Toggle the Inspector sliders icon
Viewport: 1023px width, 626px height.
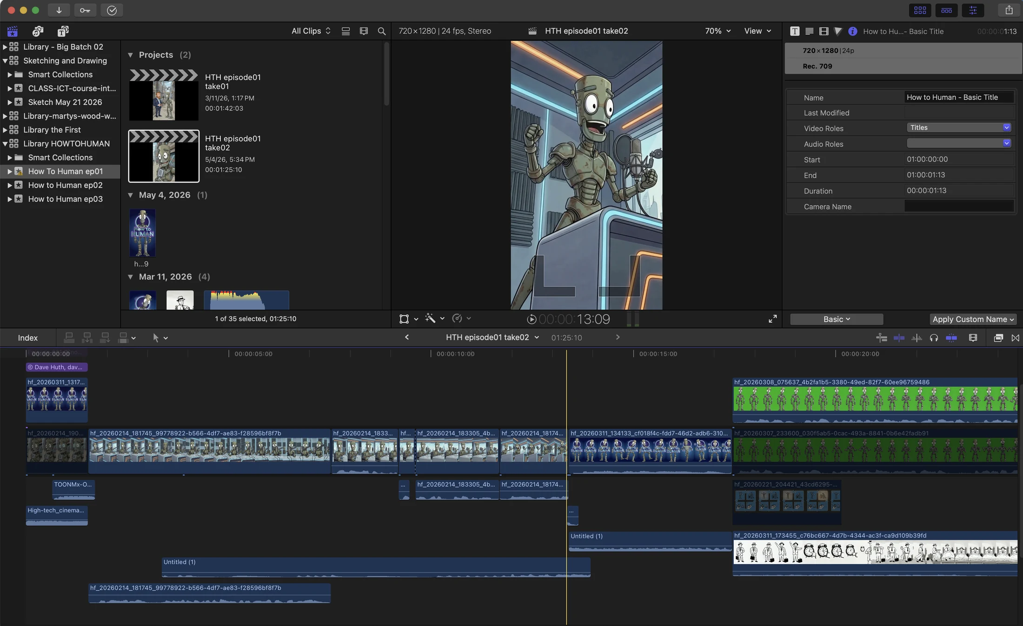973,10
